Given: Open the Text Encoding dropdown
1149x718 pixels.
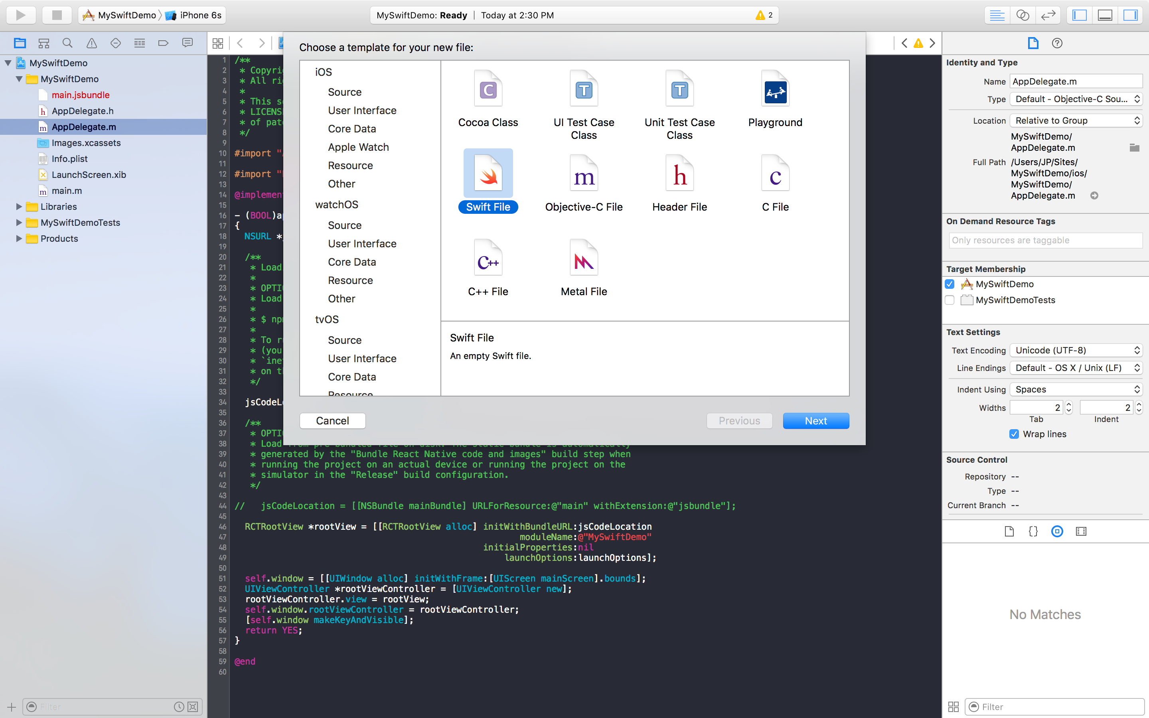Looking at the screenshot, I should [x=1076, y=351].
